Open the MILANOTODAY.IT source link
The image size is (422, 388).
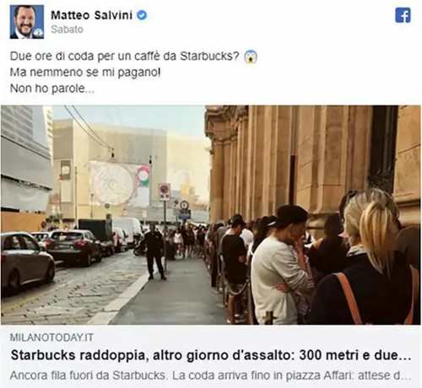pyautogui.click(x=51, y=337)
